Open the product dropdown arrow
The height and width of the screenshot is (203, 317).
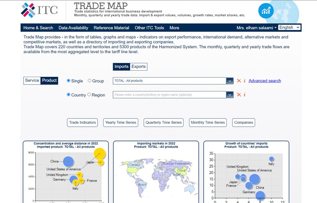pos(230,81)
